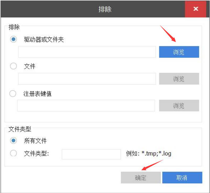Confirm with the 确定 button
The width and height of the screenshot is (210, 193).
[x=141, y=178]
